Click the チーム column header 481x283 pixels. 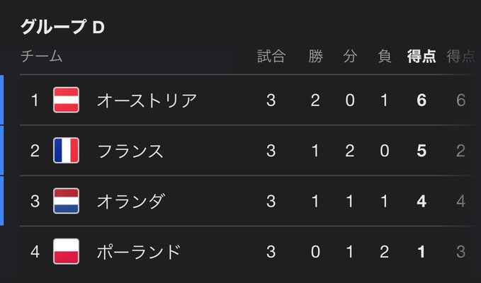coord(42,57)
